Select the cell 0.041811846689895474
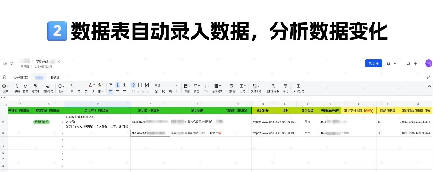Image resolution: width=433 pixels, height=172 pixels. 416,133
